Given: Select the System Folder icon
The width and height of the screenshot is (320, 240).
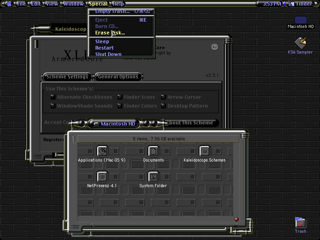Looking at the screenshot, I should [153, 177].
